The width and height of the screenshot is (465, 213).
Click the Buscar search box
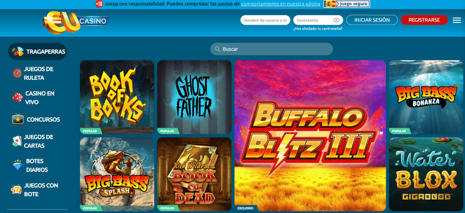click(x=271, y=49)
